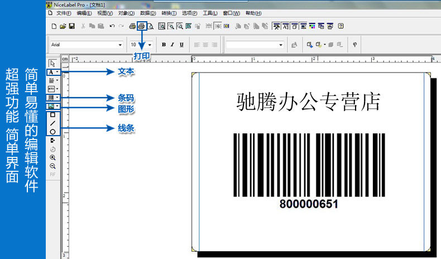The width and height of the screenshot is (441, 259).
Task: Open the Arial font name dropdown
Action: (x=120, y=45)
